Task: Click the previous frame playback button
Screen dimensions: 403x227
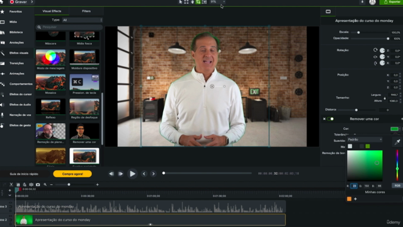Action: 111,174
